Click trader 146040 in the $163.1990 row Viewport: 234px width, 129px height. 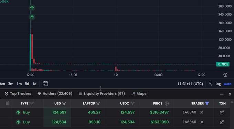coord(189,122)
